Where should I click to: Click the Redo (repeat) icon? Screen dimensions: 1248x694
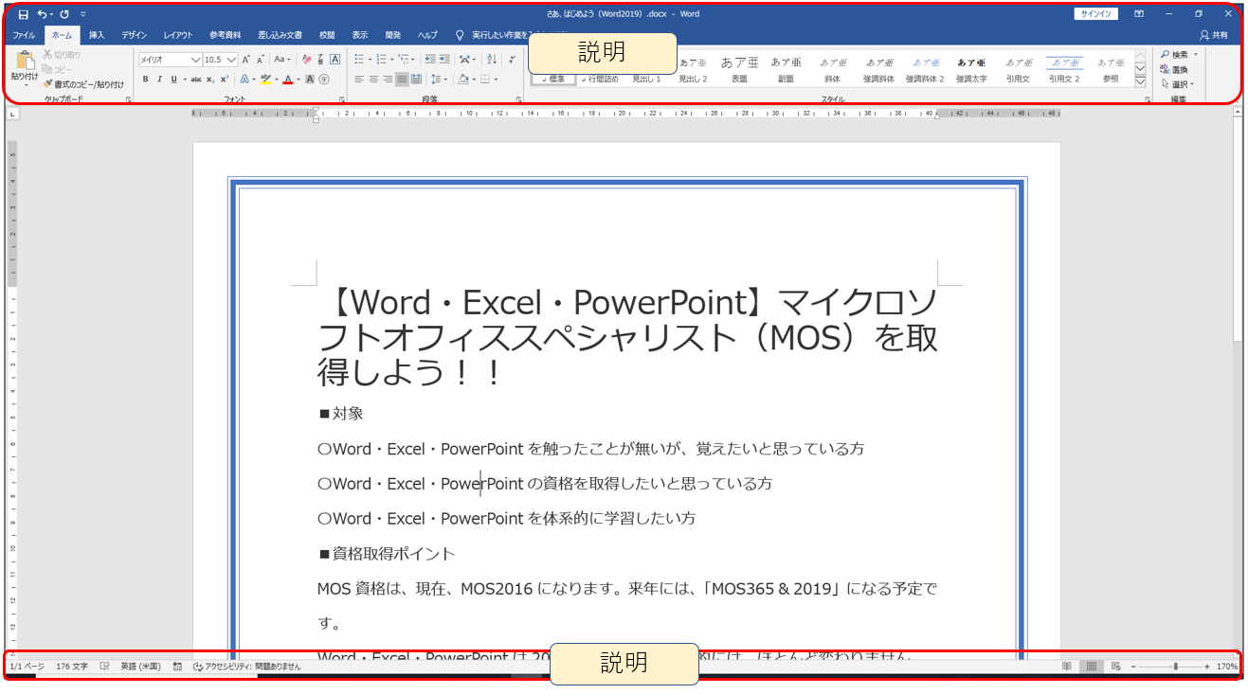tap(64, 14)
